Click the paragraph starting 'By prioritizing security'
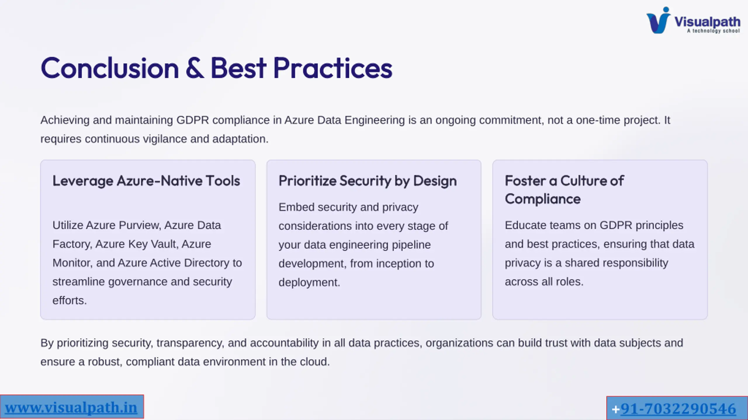This screenshot has height=420, width=748. click(362, 352)
